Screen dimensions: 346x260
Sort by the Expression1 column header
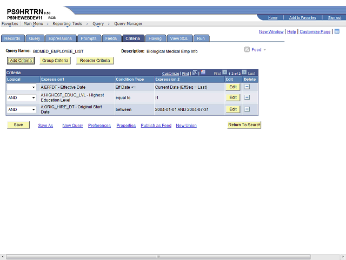[52, 80]
